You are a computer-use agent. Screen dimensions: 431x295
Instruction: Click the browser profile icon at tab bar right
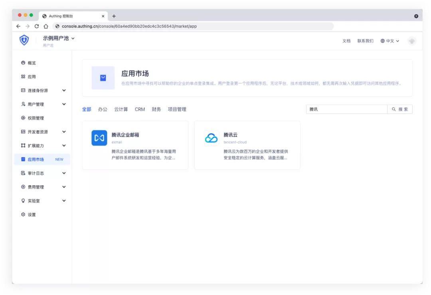[416, 16]
